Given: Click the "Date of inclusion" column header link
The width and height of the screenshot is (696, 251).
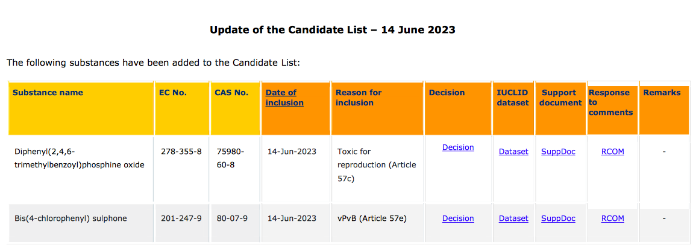Looking at the screenshot, I should pyautogui.click(x=284, y=98).
